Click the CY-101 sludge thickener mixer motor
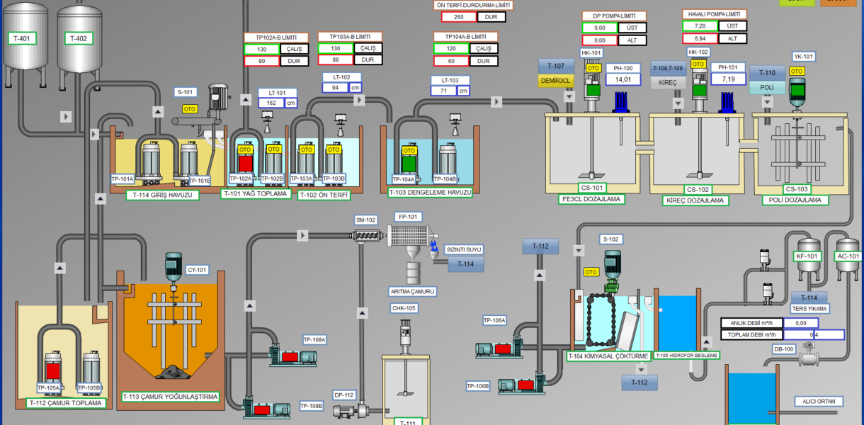Viewport: 864px width, 425px height. 174,267
